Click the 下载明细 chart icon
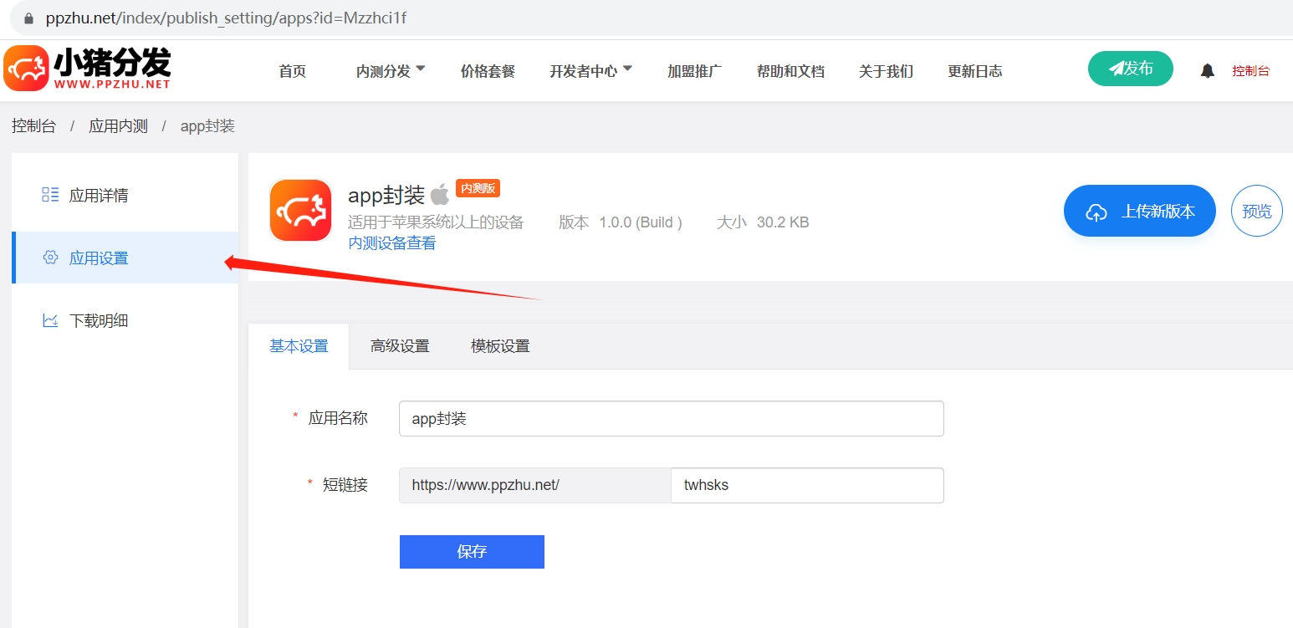 pyautogui.click(x=49, y=319)
